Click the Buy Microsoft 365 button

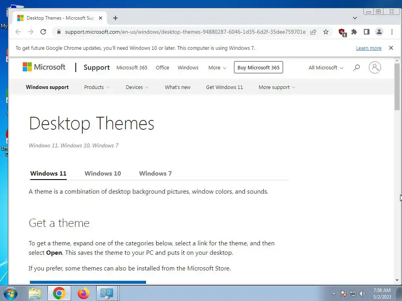point(258,67)
